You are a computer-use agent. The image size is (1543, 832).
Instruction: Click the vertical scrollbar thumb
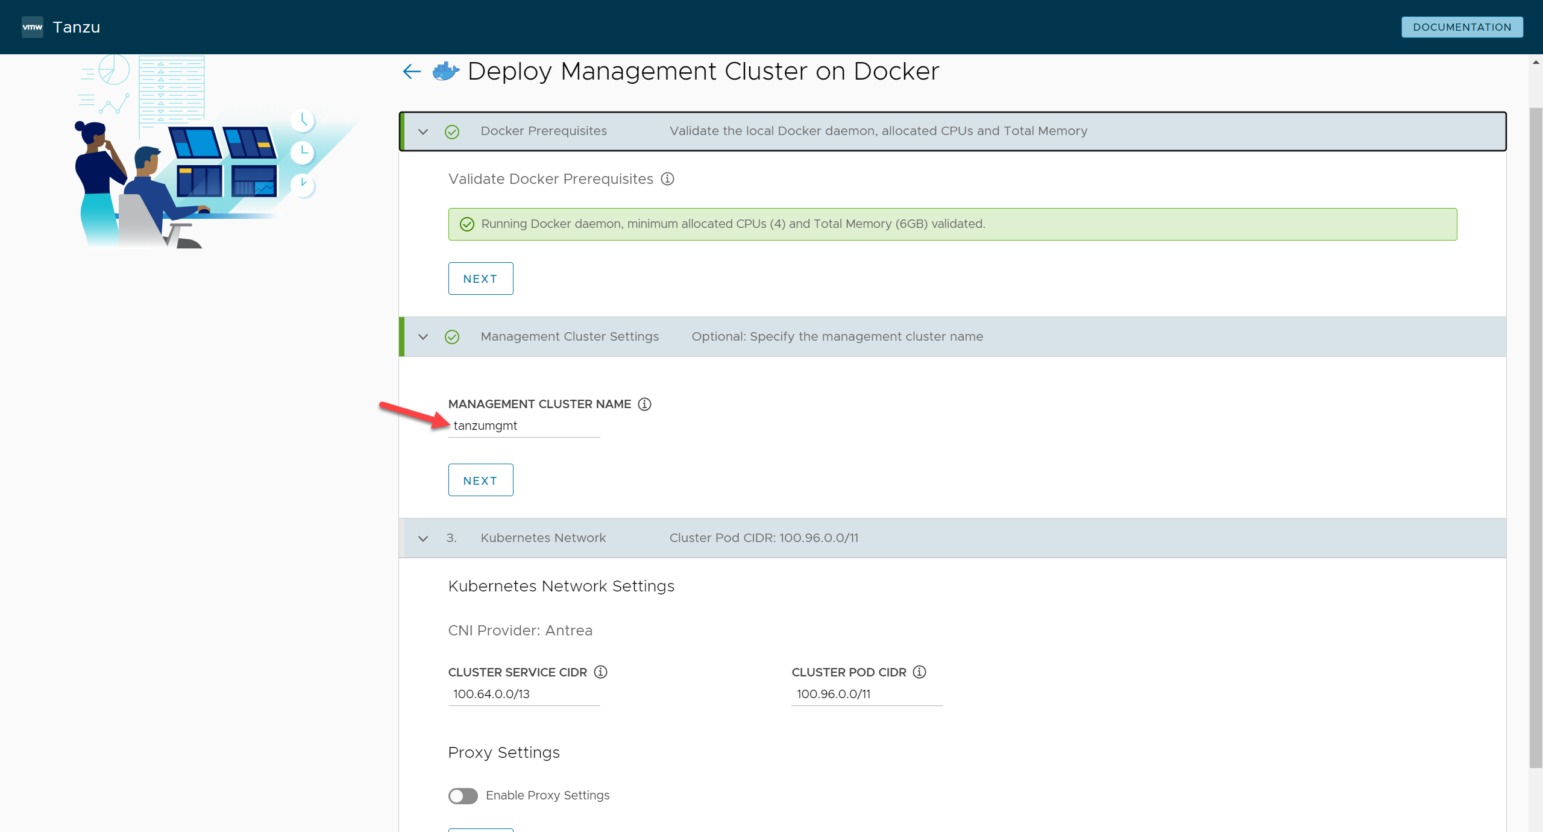[x=1536, y=438]
